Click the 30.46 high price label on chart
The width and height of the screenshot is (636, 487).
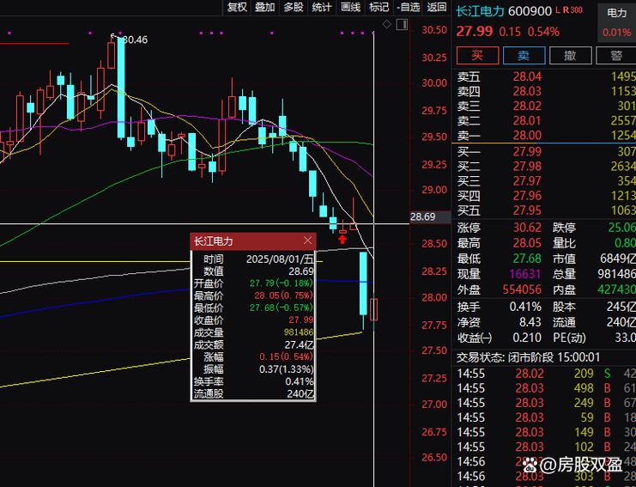tap(136, 40)
